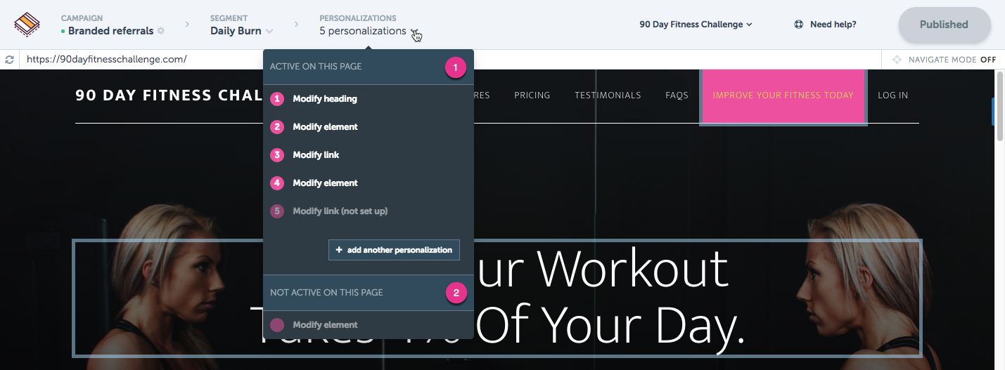Image resolution: width=1005 pixels, height=370 pixels.
Task: Click the Published button
Action: click(945, 25)
